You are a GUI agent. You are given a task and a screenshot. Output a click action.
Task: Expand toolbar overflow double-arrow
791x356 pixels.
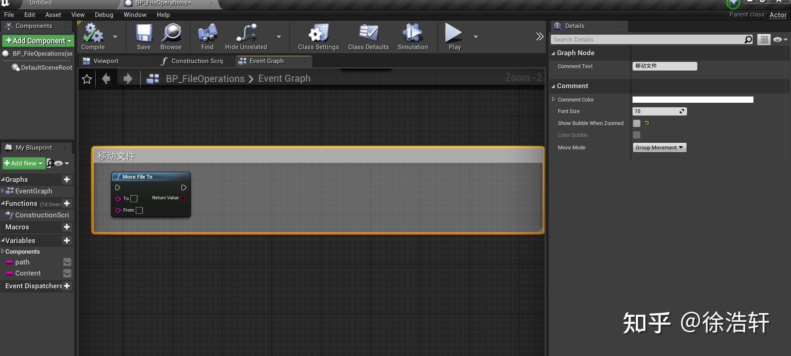click(x=539, y=36)
